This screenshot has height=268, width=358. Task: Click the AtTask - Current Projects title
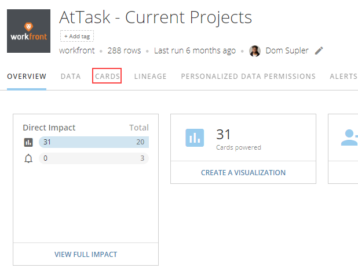155,17
